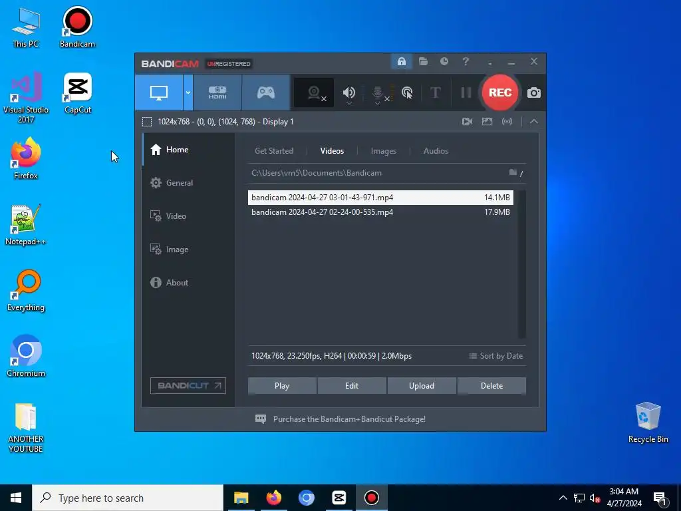Open About section in sidebar

[x=188, y=282]
